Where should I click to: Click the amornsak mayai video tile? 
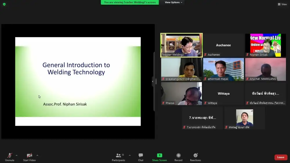coord(223,69)
